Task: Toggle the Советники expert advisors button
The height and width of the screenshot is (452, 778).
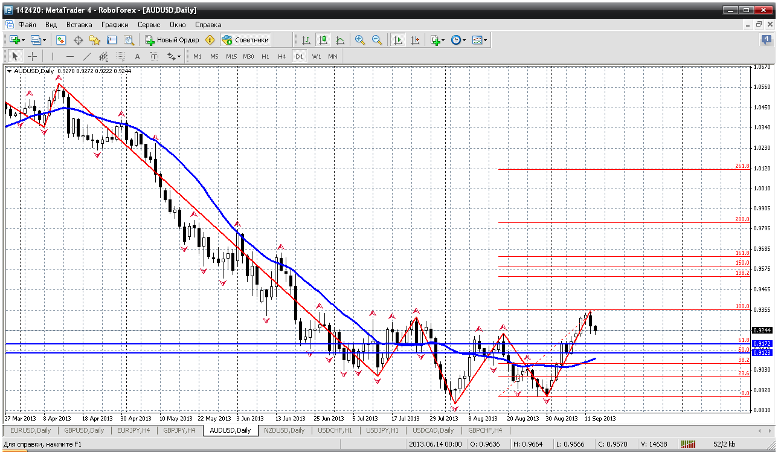Action: click(x=245, y=40)
